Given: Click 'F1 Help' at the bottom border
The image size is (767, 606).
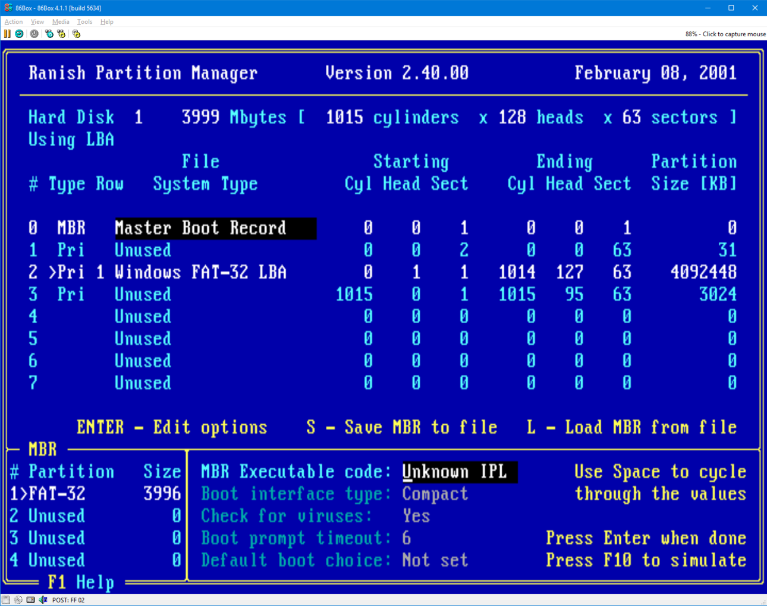Looking at the screenshot, I should click(x=81, y=583).
